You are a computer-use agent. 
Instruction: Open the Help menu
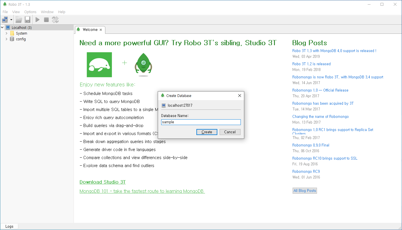62,12
